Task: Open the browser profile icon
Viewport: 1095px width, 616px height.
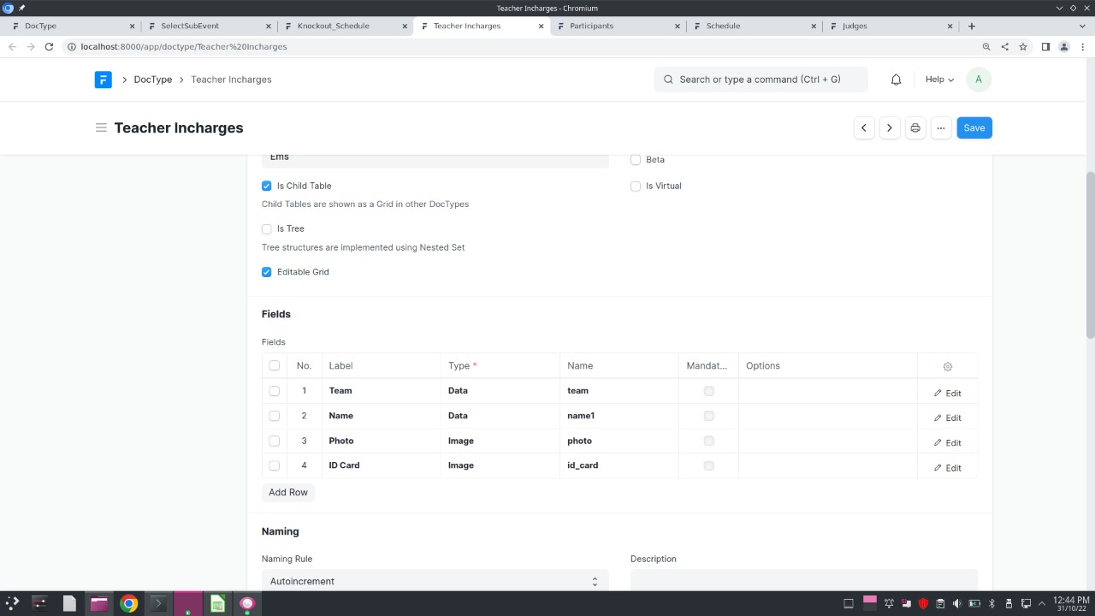Action: (1064, 47)
